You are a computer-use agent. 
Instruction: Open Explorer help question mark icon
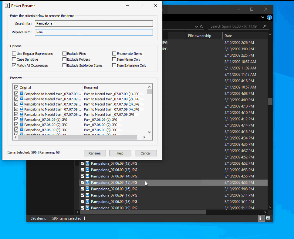[x=269, y=17]
